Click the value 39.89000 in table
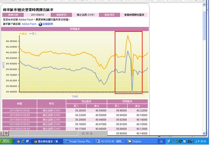 (121, 129)
